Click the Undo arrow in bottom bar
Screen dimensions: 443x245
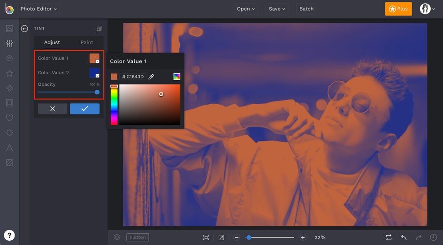pos(404,237)
